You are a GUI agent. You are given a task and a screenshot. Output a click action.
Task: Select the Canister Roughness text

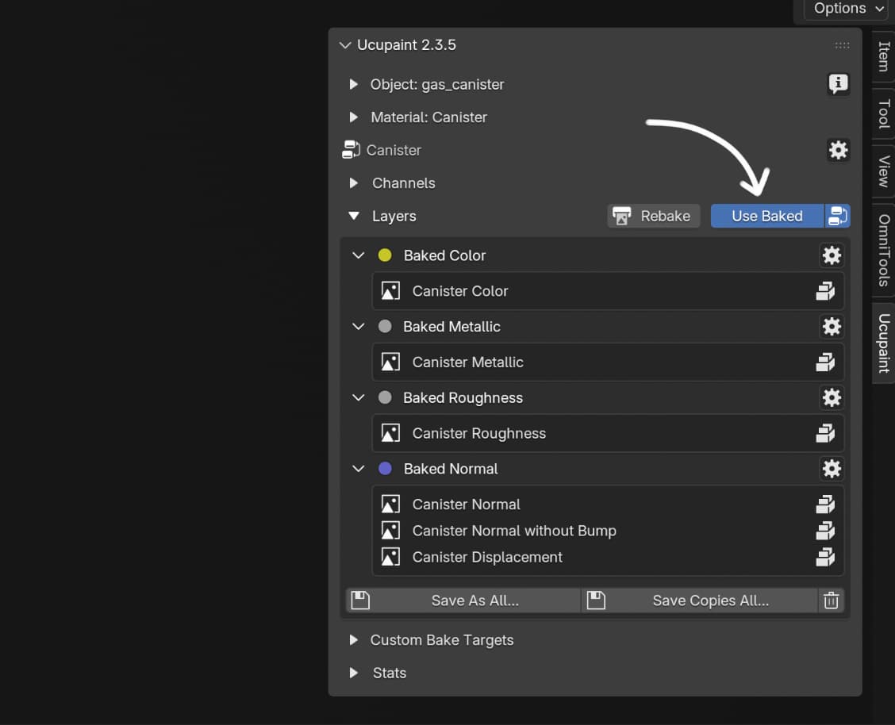(x=479, y=434)
